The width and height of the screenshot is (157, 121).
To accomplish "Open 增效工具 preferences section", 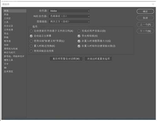I will [x=8, y=60].
